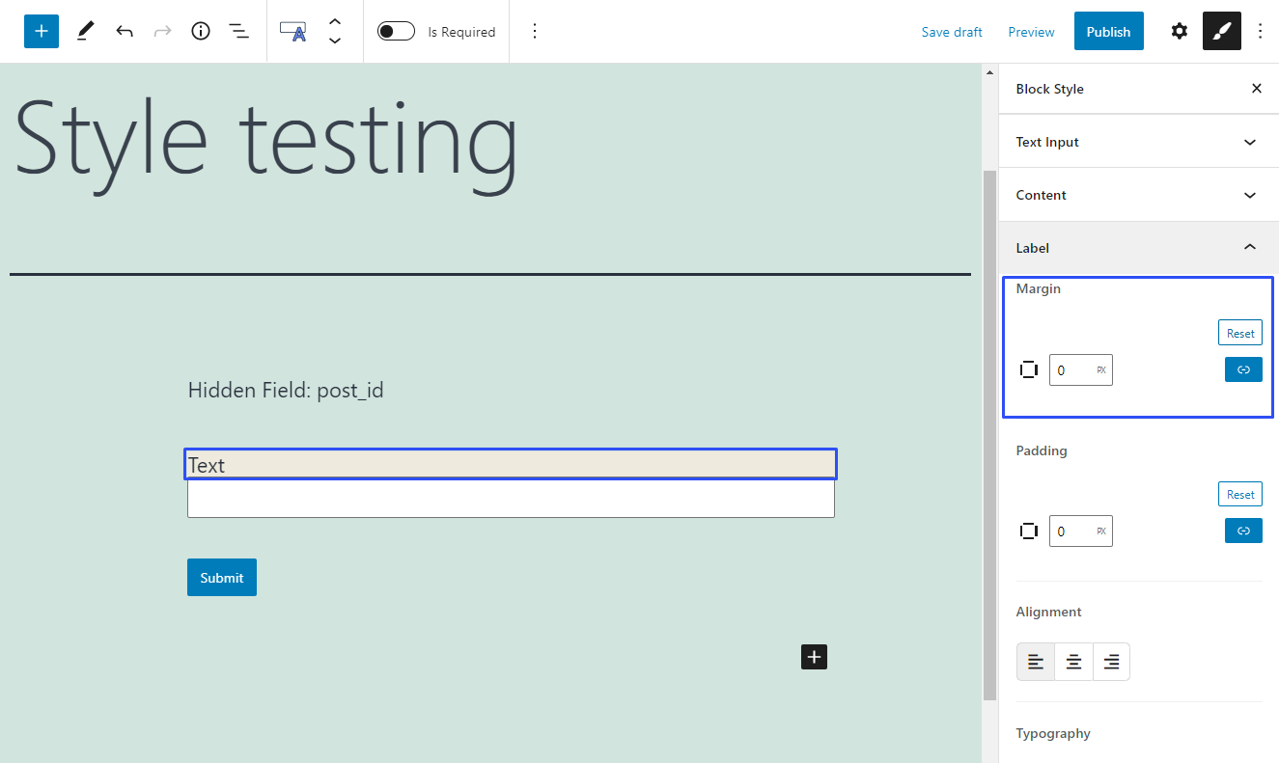Open the block options menu
The width and height of the screenshot is (1279, 763).
click(535, 30)
